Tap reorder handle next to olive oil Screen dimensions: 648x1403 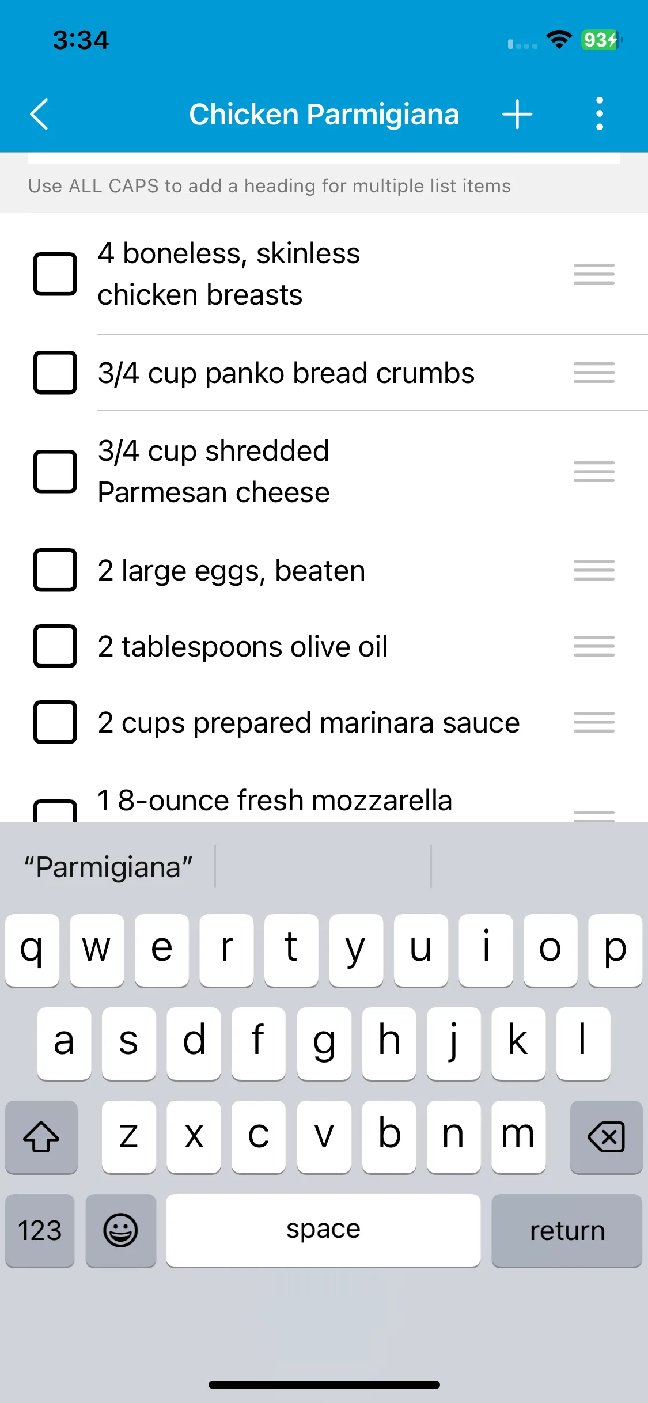[x=594, y=646]
